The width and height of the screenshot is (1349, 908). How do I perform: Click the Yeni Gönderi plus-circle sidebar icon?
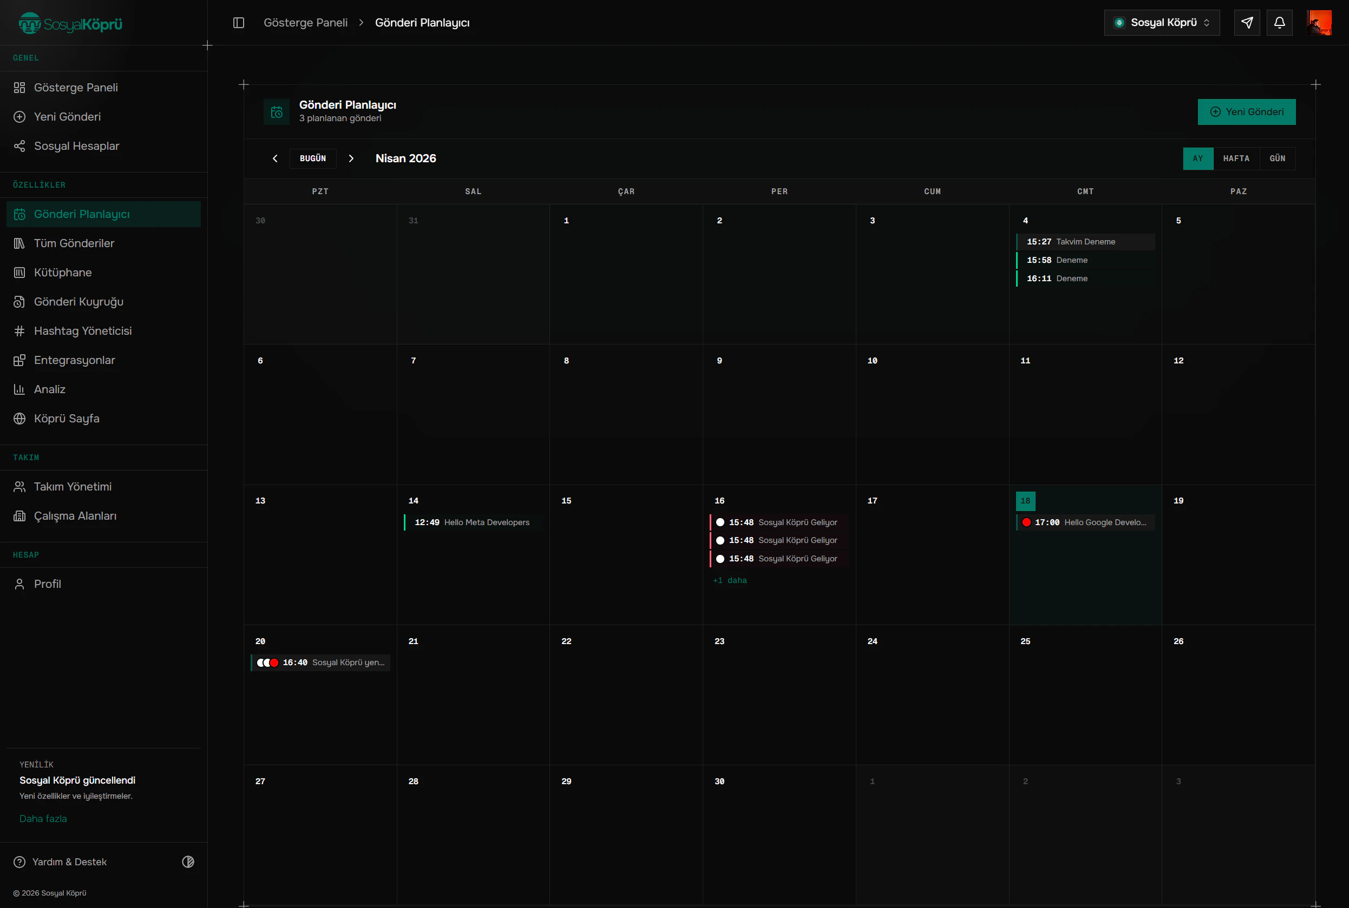coord(19,116)
